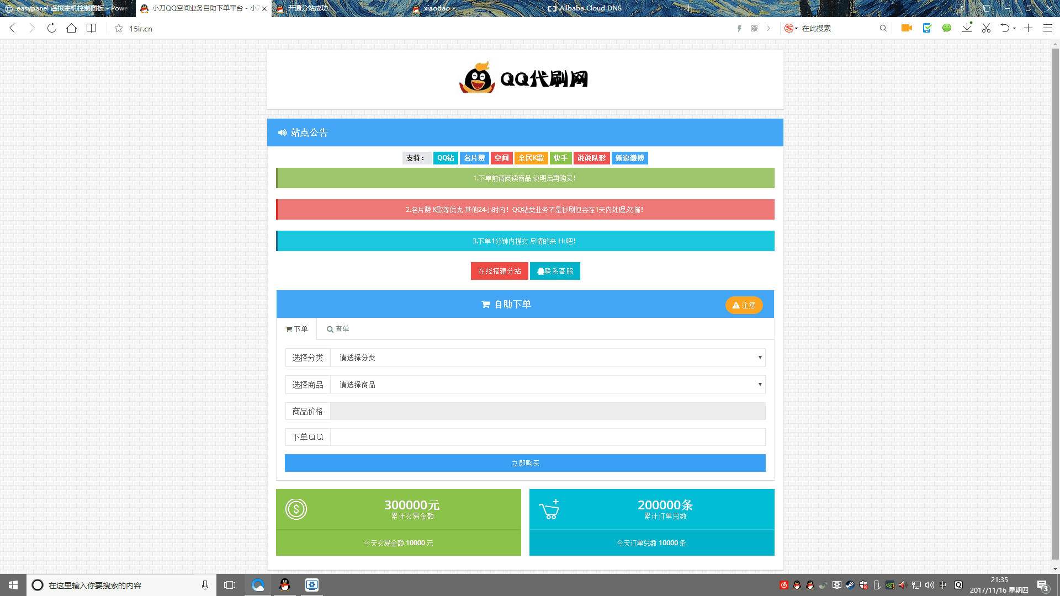
Task: Expand the address bar forward chevron
Action: tap(768, 28)
